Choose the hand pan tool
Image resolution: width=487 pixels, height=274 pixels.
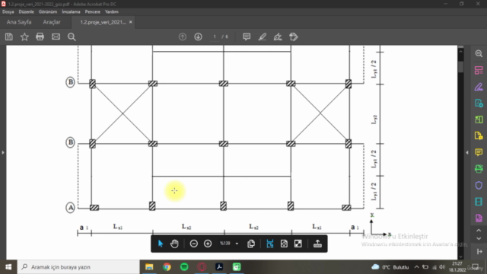coord(174,244)
